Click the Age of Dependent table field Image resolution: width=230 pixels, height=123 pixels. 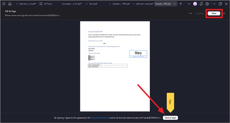(x=114, y=66)
